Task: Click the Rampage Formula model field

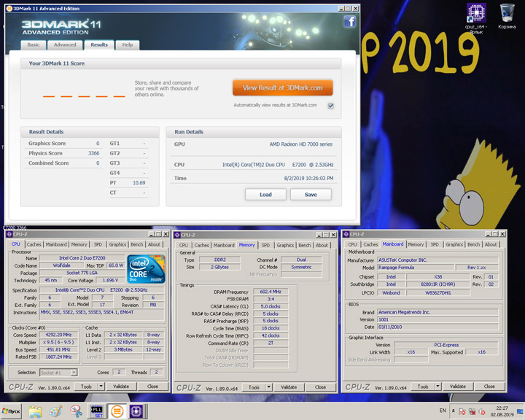Action: pos(416,268)
